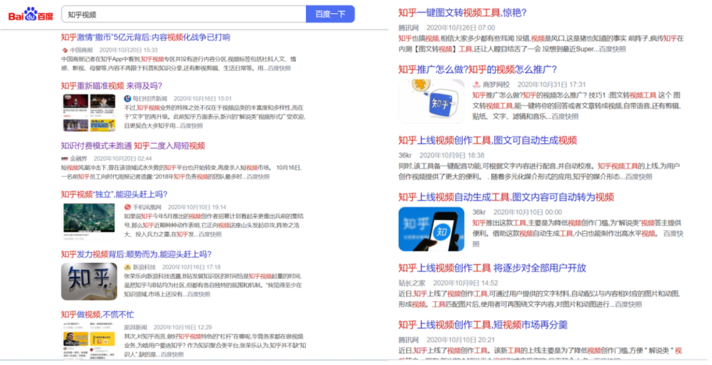Open 知识付费模式未跑通 知乎二度入局短视频 result

pyautogui.click(x=133, y=146)
